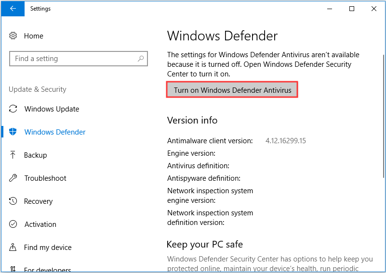Click Antivirus definition label
The height and width of the screenshot is (273, 386).
tap(198, 166)
